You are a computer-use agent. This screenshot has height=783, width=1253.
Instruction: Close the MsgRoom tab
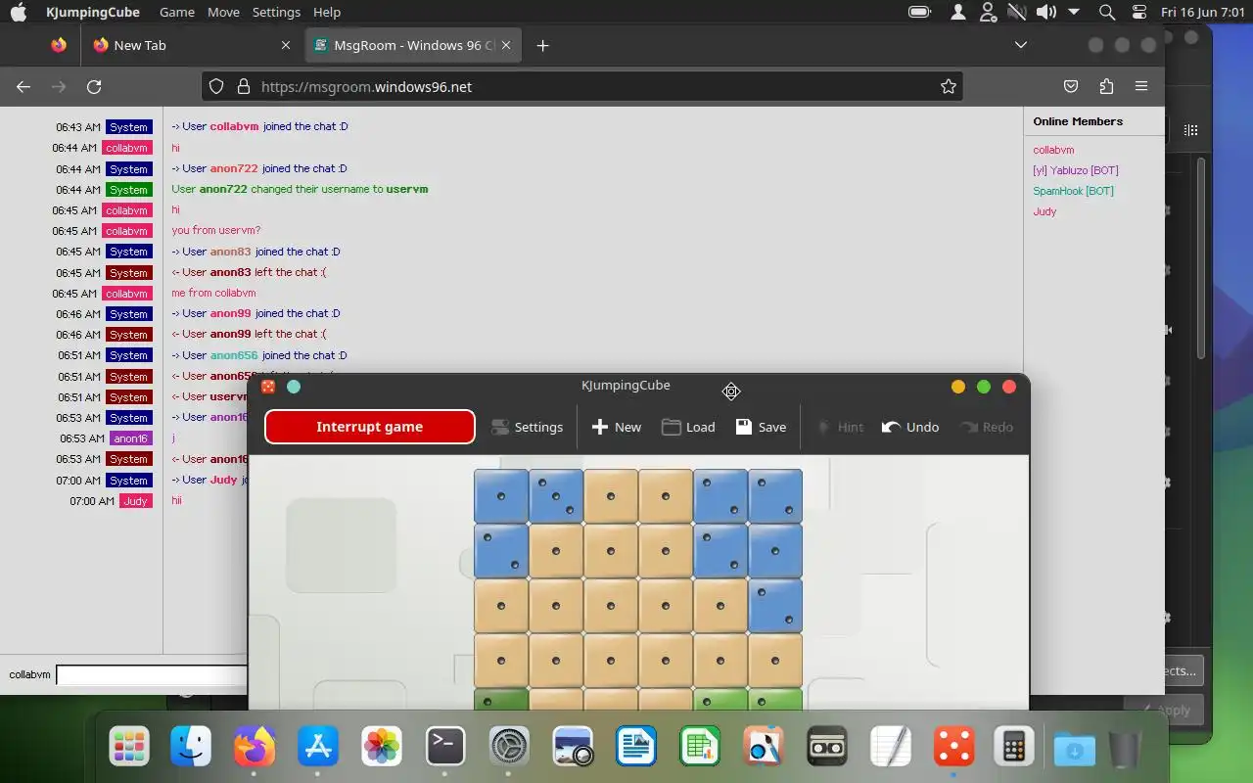coord(507,45)
